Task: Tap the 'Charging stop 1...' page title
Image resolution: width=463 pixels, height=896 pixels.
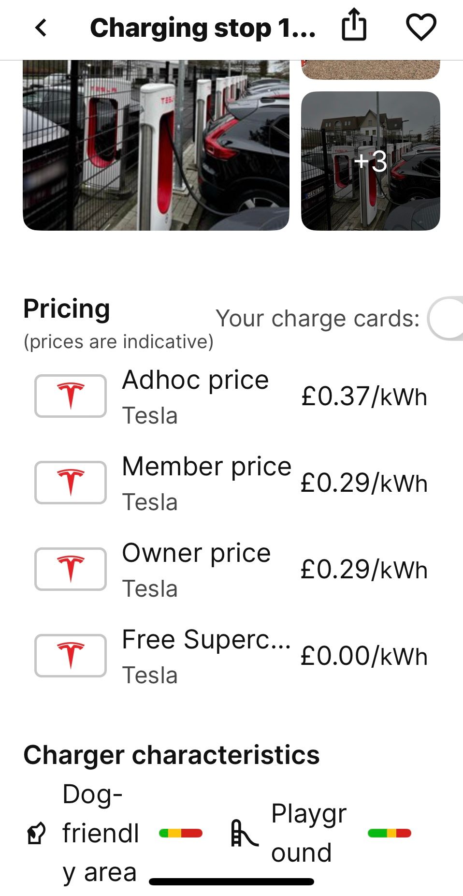Action: click(x=203, y=28)
